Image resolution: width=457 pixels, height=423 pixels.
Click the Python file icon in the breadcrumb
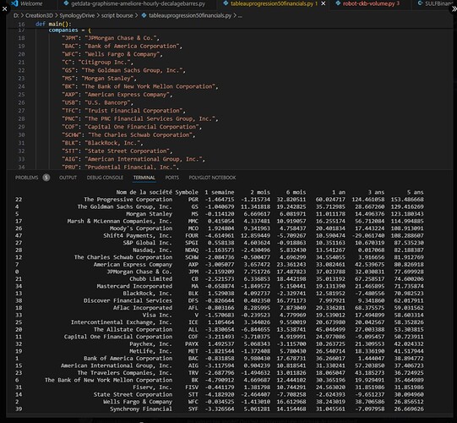tap(144, 15)
